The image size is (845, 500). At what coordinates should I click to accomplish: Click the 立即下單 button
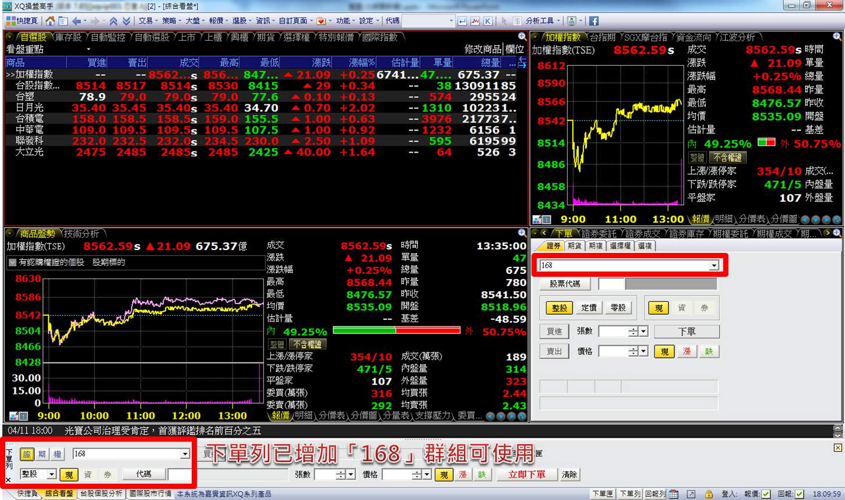point(527,474)
